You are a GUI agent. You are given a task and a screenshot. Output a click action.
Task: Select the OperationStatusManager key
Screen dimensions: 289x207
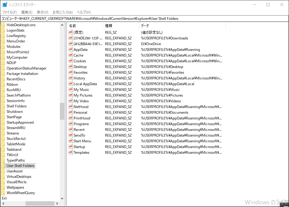click(26, 68)
